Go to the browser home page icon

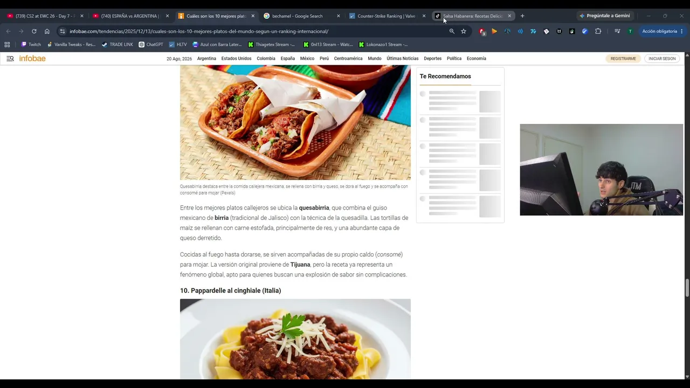47,31
